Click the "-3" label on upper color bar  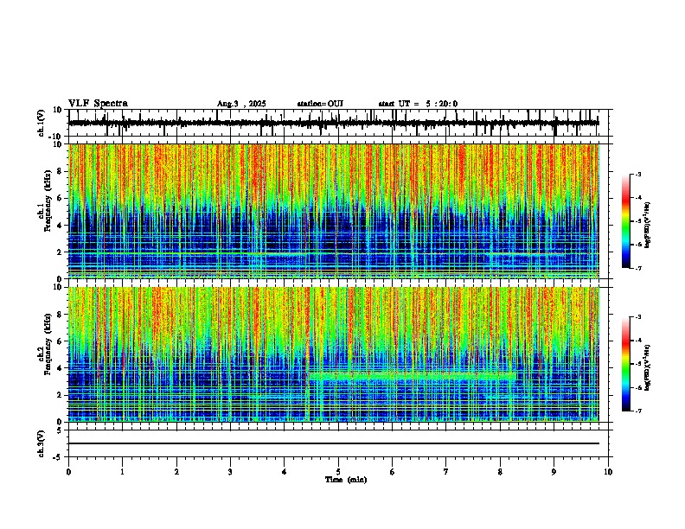pos(637,174)
